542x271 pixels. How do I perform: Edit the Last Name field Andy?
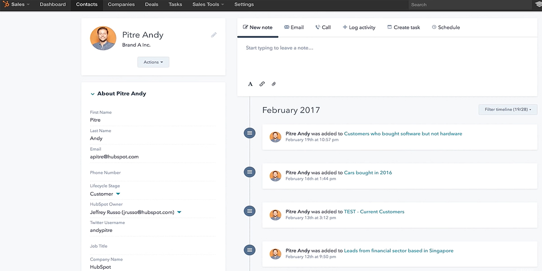(153, 139)
